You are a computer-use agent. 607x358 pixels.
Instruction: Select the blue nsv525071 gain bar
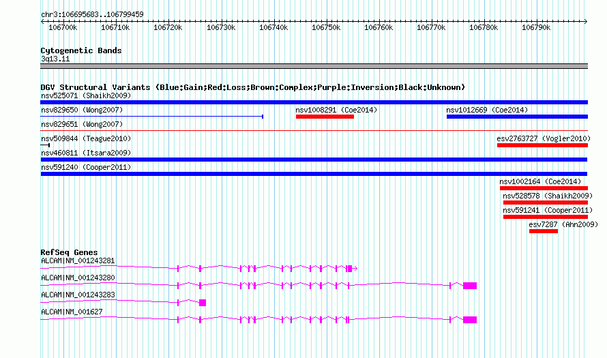click(314, 102)
